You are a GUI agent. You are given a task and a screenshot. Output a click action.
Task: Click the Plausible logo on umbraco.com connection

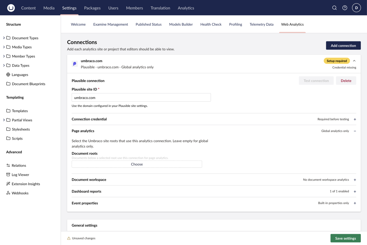(75, 64)
